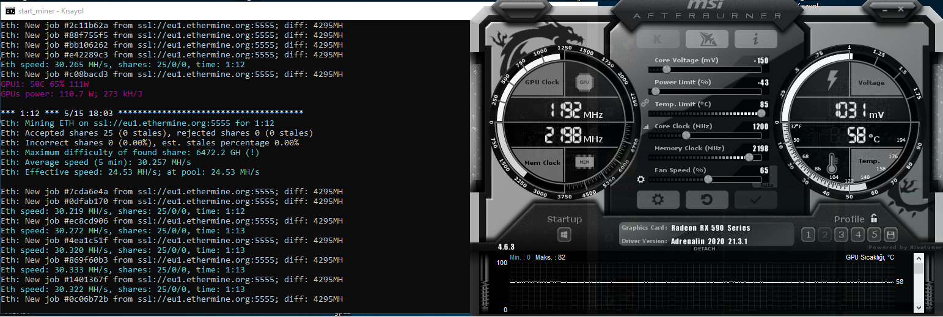
Task: Click driver version Adrenalin 2020 21.3.1
Action: coord(709,241)
